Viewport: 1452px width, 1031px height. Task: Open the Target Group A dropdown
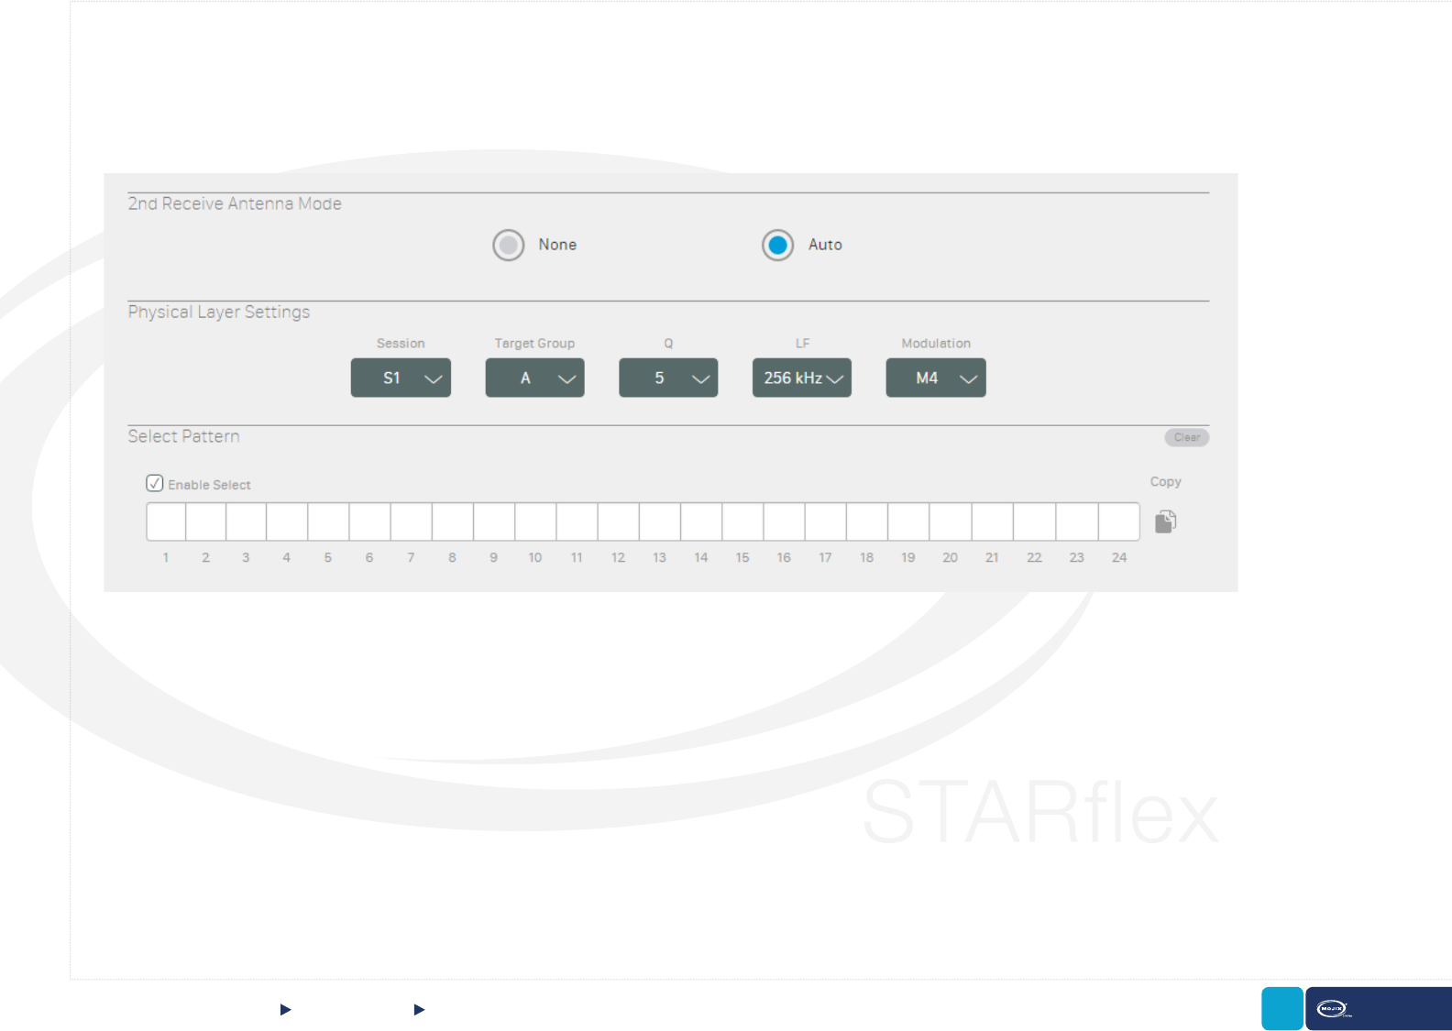coord(534,378)
